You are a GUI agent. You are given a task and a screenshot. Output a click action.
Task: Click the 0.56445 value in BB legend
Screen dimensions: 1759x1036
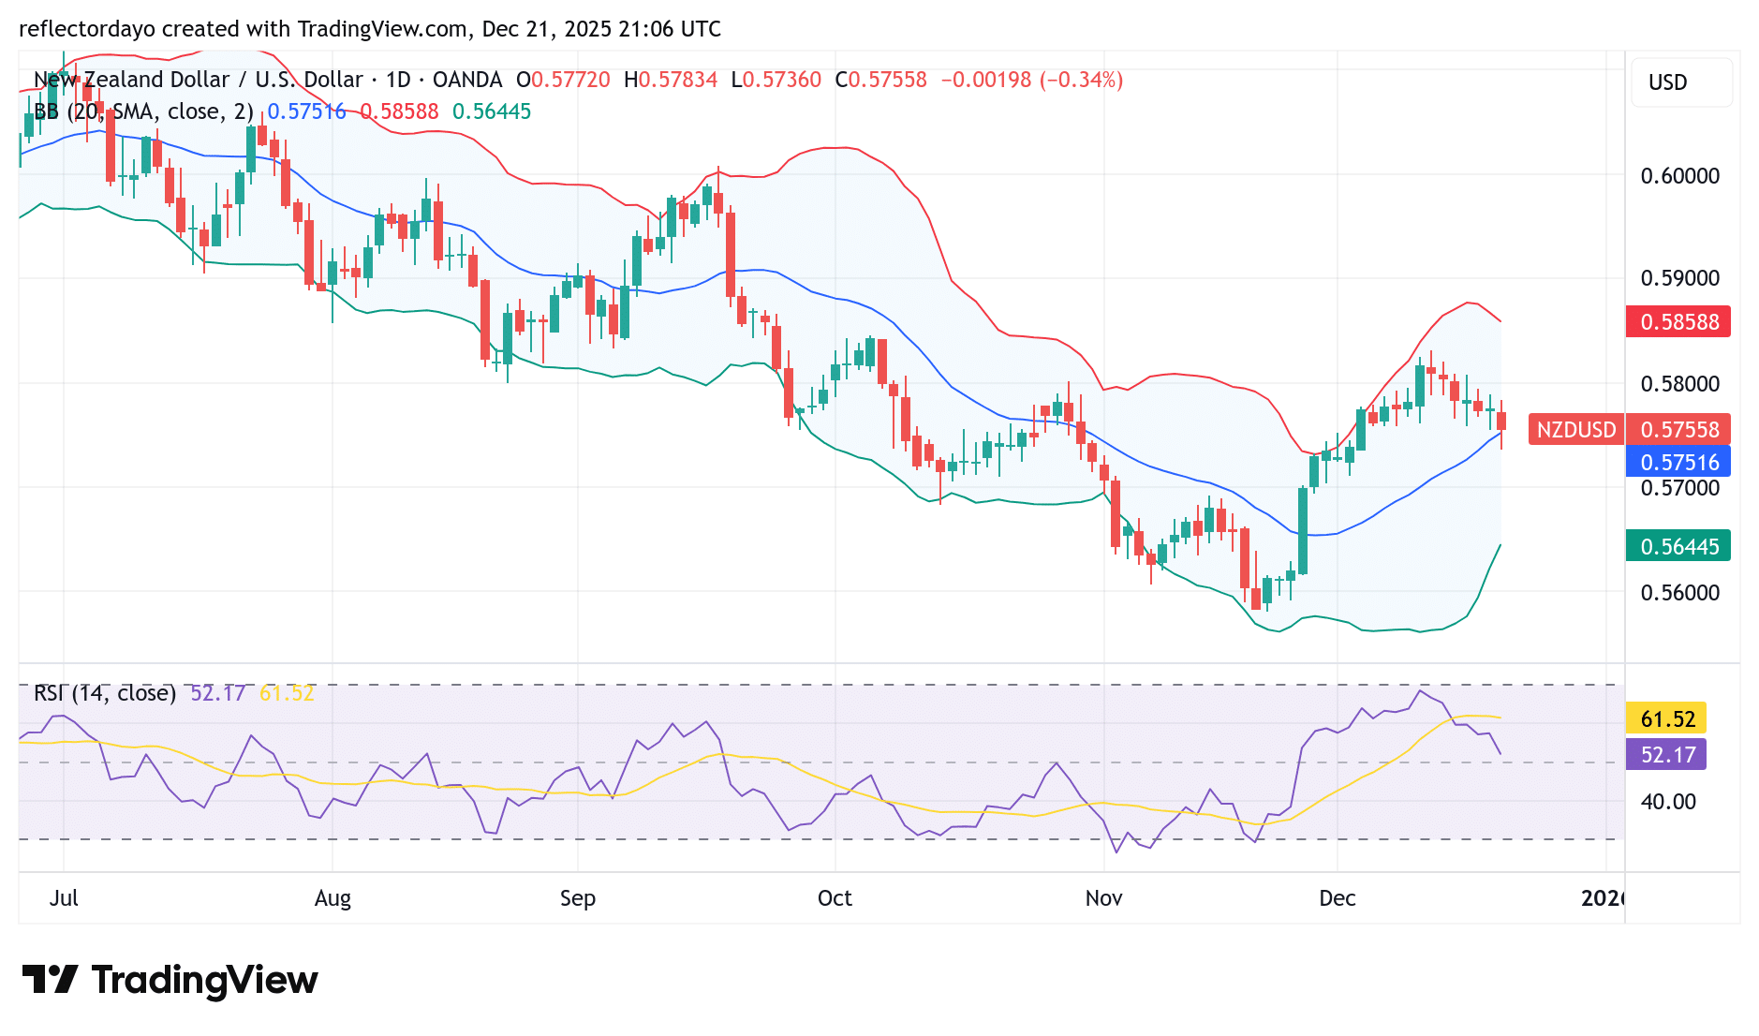[492, 111]
